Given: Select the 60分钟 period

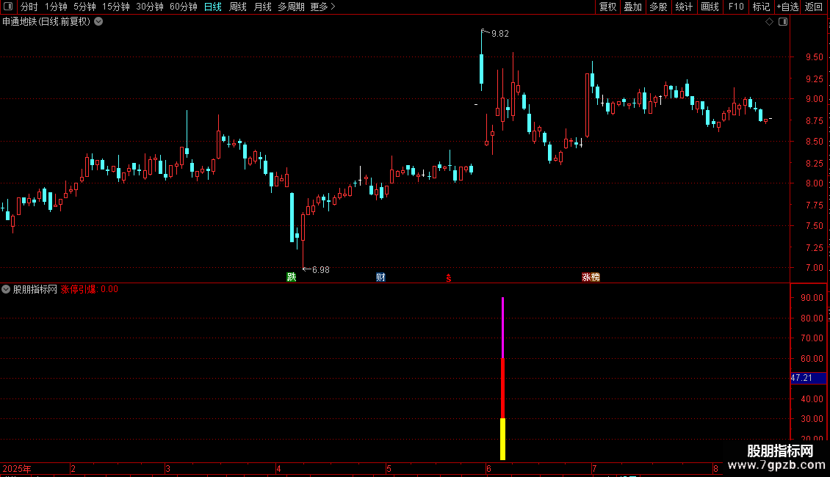Looking at the screenshot, I should (183, 7).
